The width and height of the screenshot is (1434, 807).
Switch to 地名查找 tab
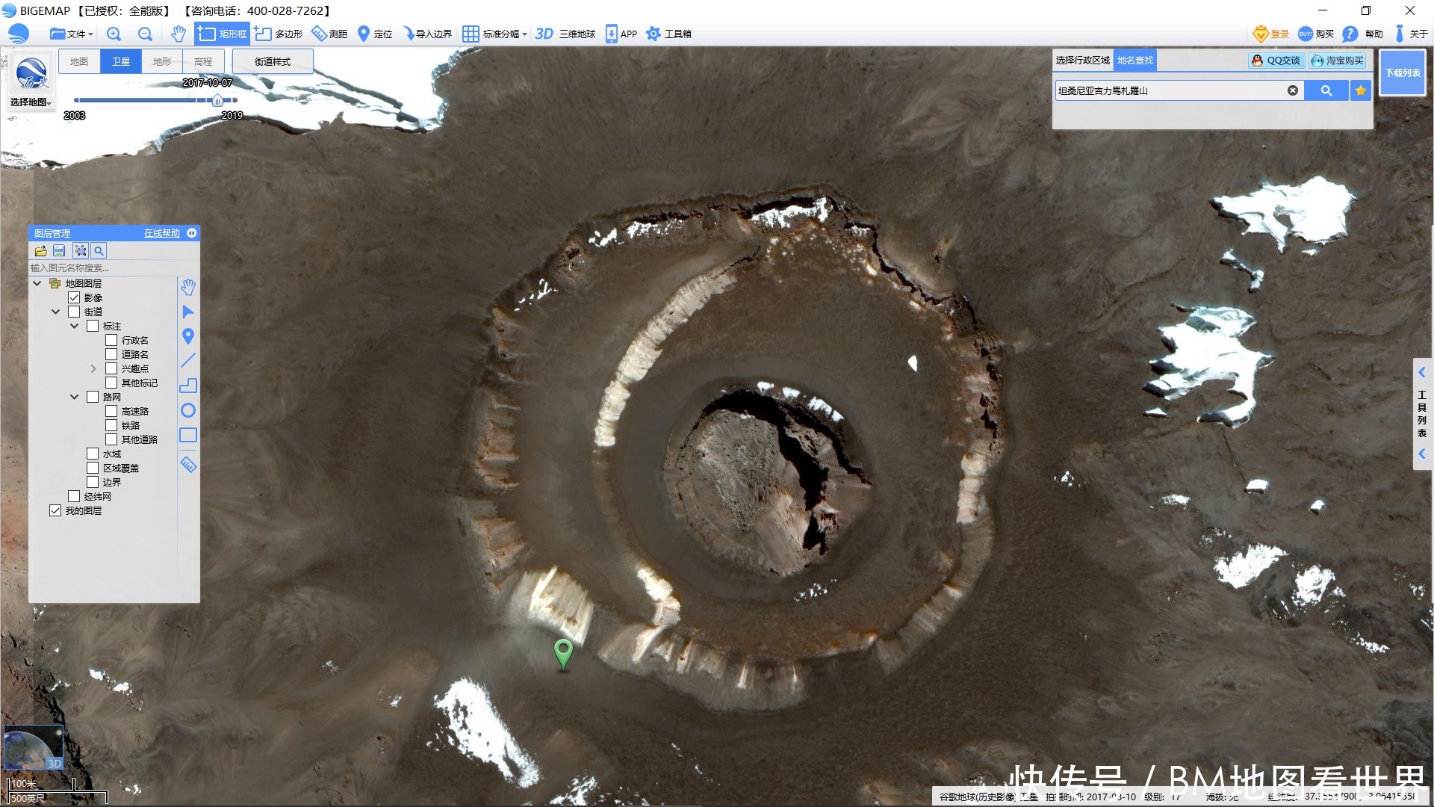[x=1135, y=61]
